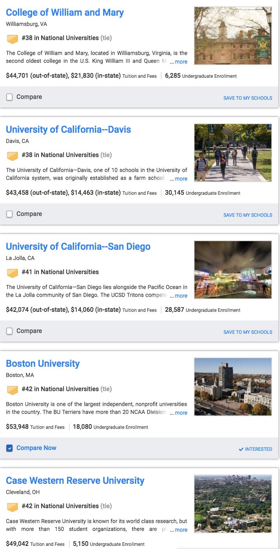Check Compare for UC Davis

click(9, 214)
